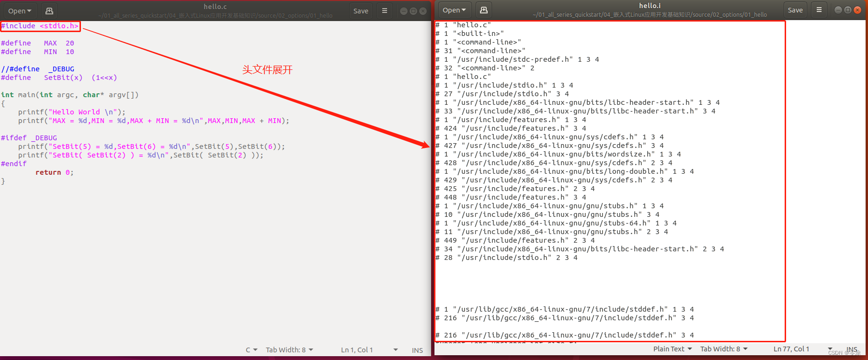Viewport: 868px width, 360px height.
Task: Maximize the hello.i editor window
Action: pyautogui.click(x=848, y=10)
